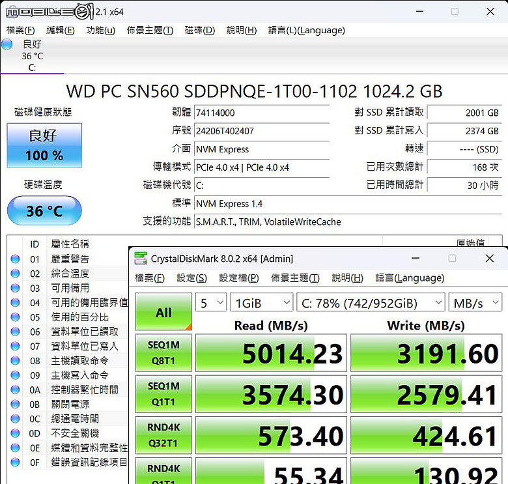Start the RND4K Q1T1 test
The height and width of the screenshot is (484, 508).
tap(163, 471)
